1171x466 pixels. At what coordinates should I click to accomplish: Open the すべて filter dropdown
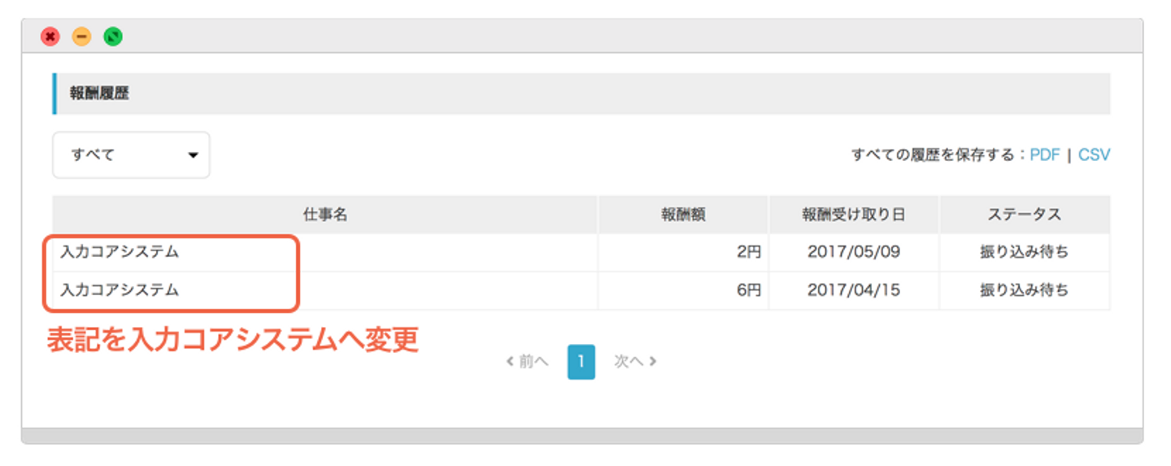(x=131, y=155)
